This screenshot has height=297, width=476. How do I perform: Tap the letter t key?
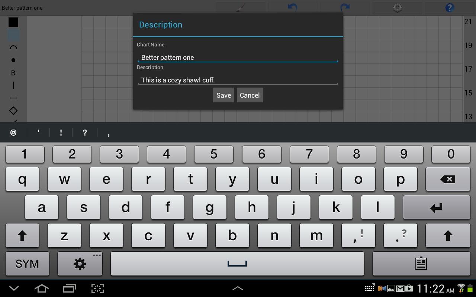pyautogui.click(x=190, y=179)
